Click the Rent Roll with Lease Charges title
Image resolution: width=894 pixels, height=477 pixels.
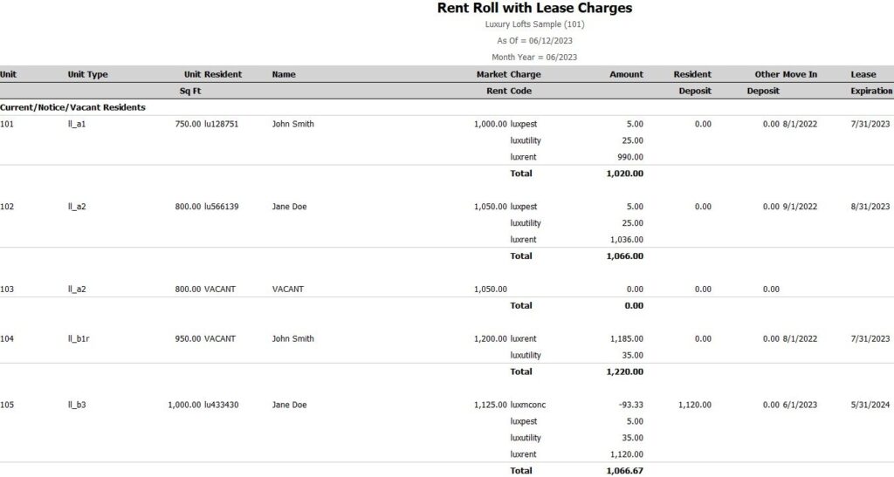tap(534, 8)
